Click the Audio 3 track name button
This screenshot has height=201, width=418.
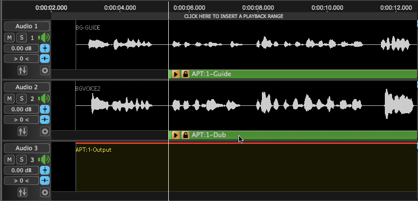(27, 148)
